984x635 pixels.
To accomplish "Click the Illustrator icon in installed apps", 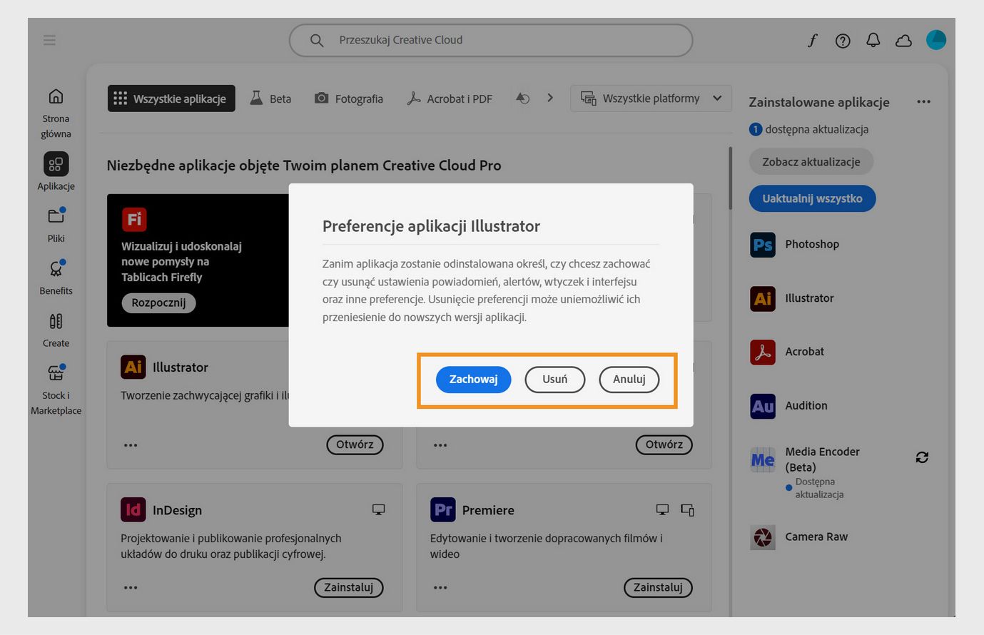I will click(763, 298).
